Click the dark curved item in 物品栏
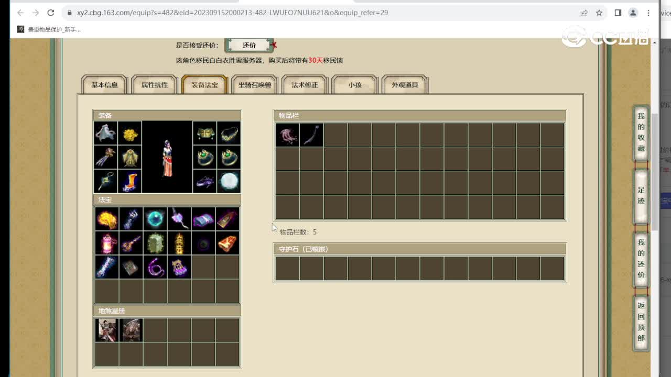 pyautogui.click(x=311, y=135)
